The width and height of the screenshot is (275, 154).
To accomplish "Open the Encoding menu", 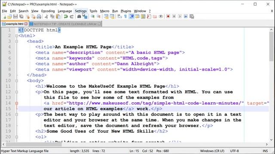I will (48, 11).
